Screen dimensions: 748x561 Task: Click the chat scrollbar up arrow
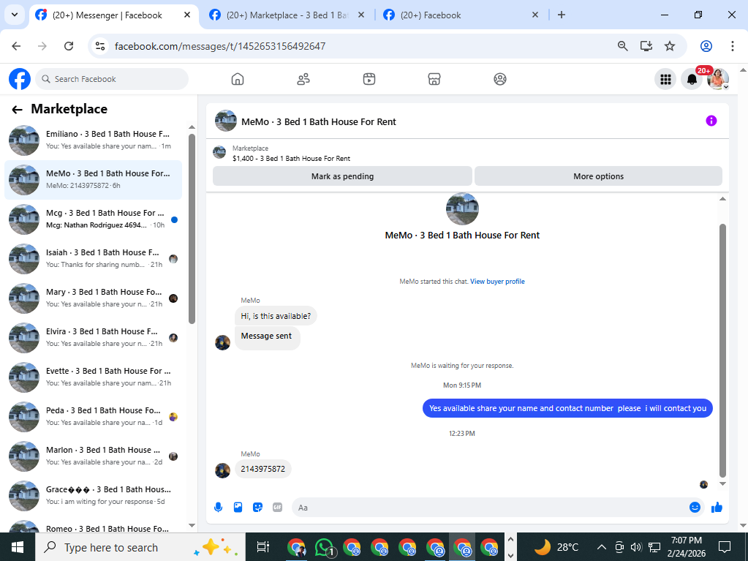click(x=722, y=199)
